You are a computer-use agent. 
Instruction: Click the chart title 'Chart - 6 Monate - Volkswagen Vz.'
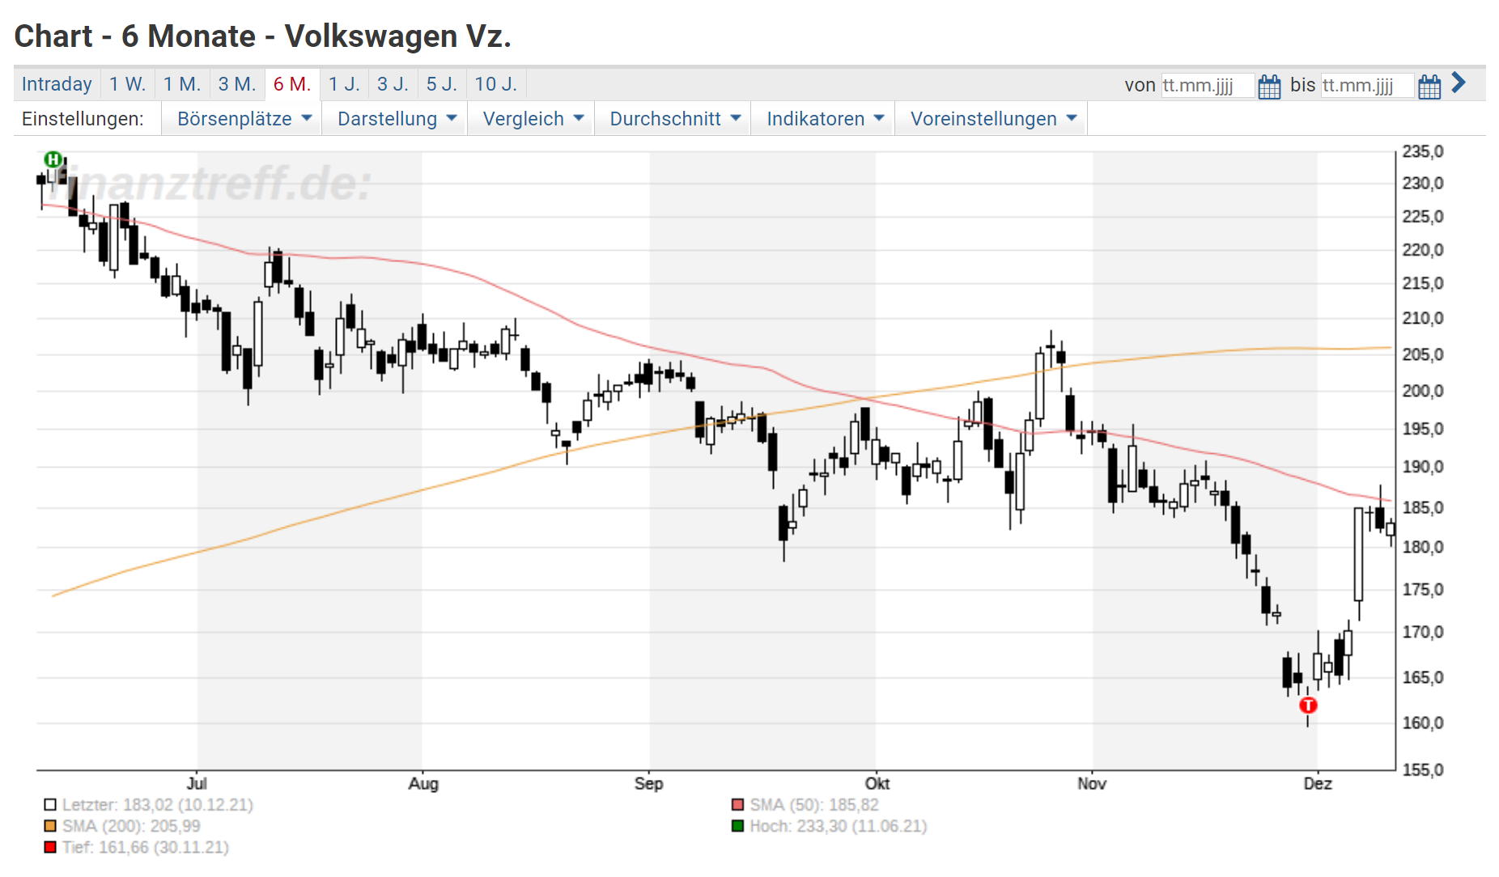click(263, 36)
